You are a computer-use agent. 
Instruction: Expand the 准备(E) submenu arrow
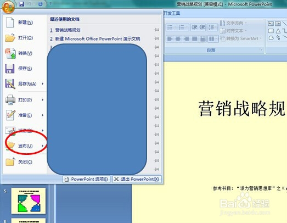(43, 115)
